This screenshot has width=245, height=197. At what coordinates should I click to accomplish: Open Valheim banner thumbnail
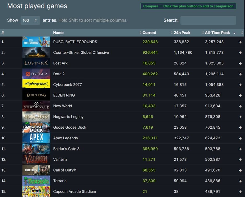point(36,160)
